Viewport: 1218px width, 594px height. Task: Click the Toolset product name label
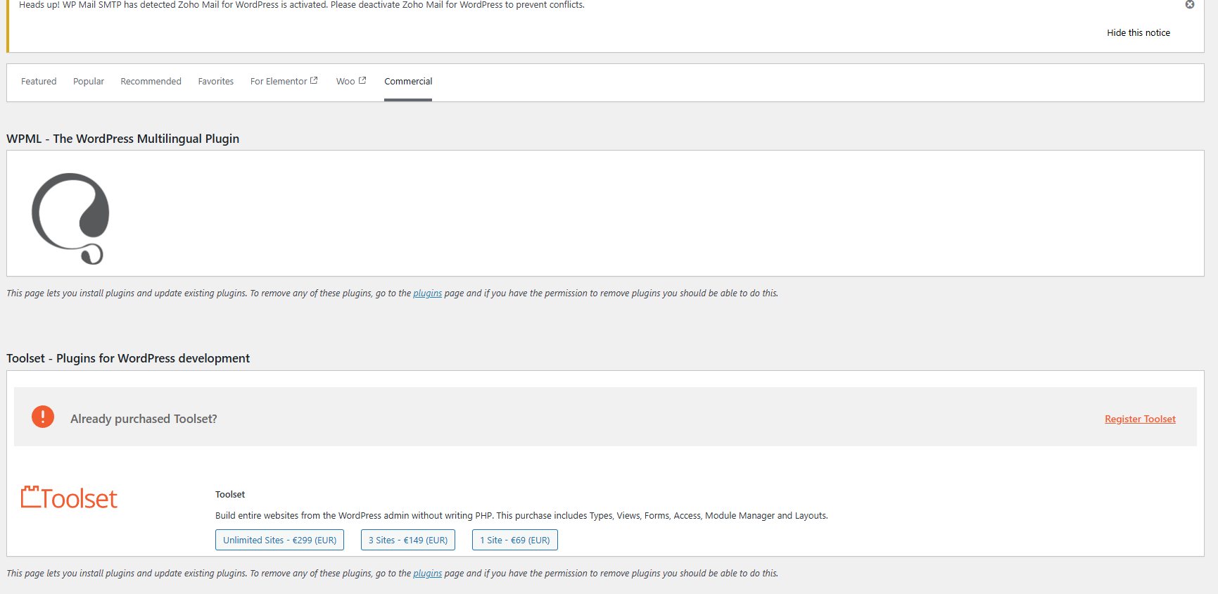point(230,495)
